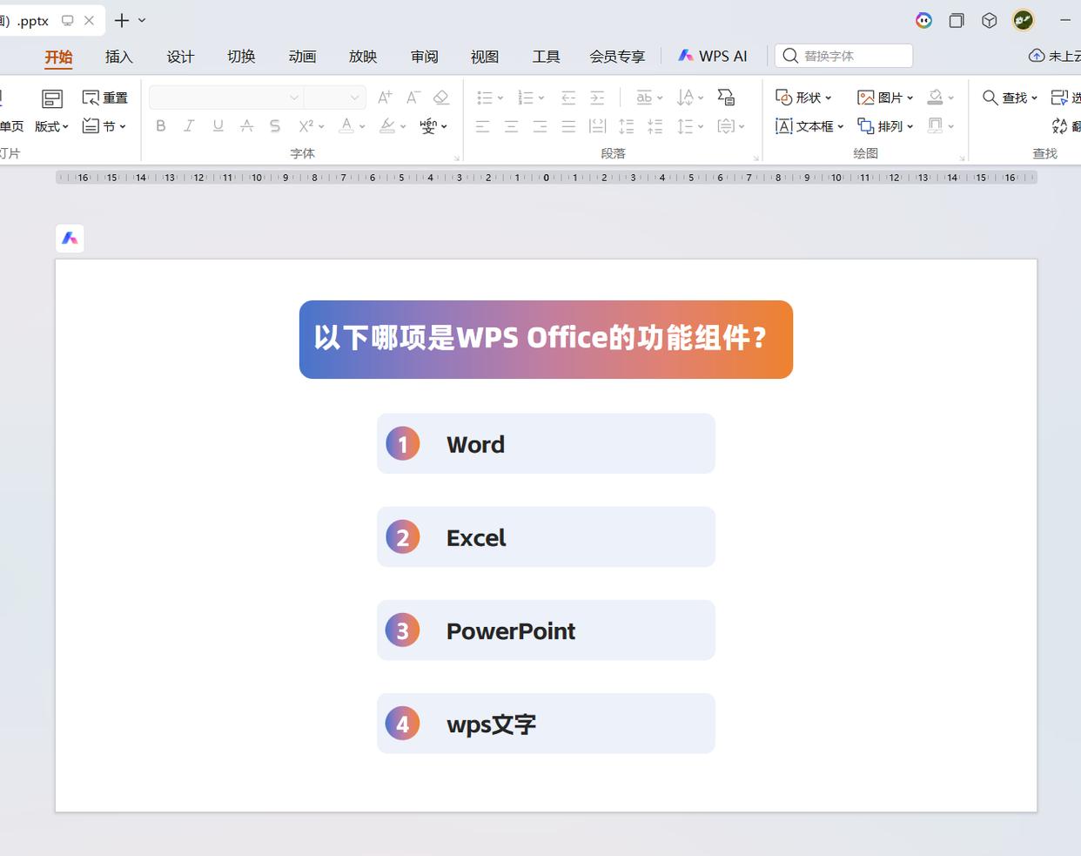
Task: Switch to the Insert (插入) tab
Action: (119, 57)
